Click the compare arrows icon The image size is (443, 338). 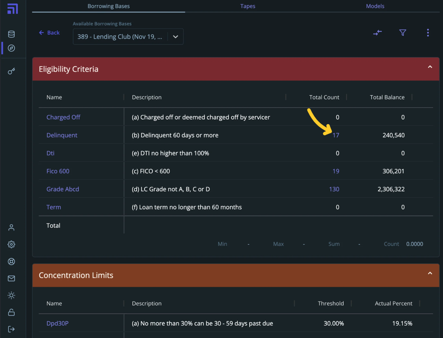click(377, 33)
